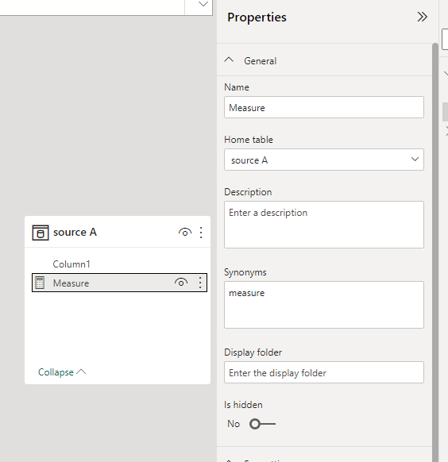Viewport: 448px width, 462px height.
Task: Select Column1 in source A table
Action: pyautogui.click(x=71, y=264)
